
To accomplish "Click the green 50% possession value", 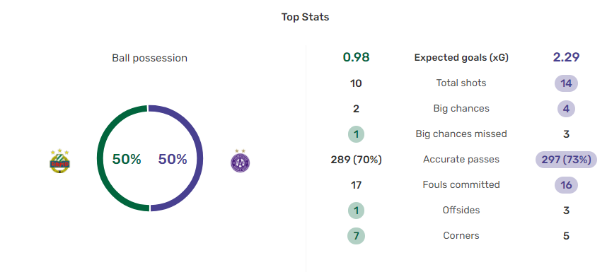I will (x=127, y=159).
